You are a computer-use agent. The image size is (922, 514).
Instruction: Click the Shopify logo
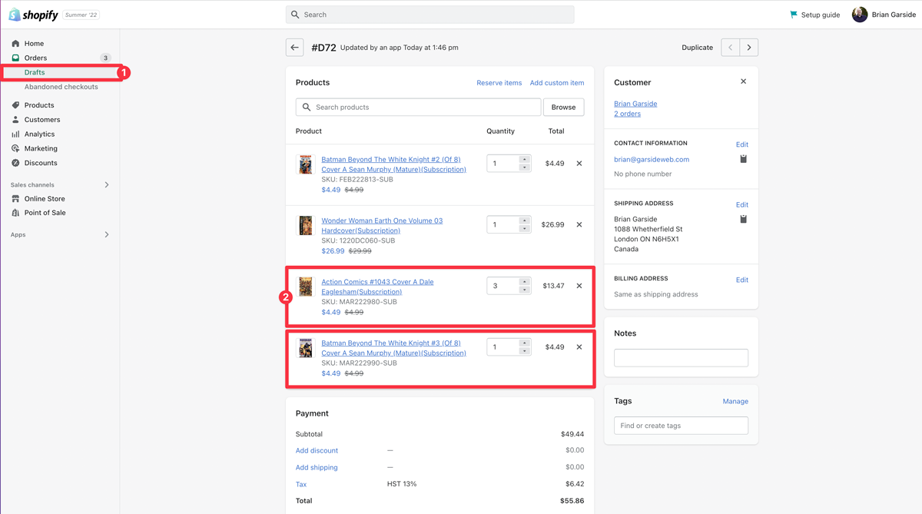click(x=33, y=15)
